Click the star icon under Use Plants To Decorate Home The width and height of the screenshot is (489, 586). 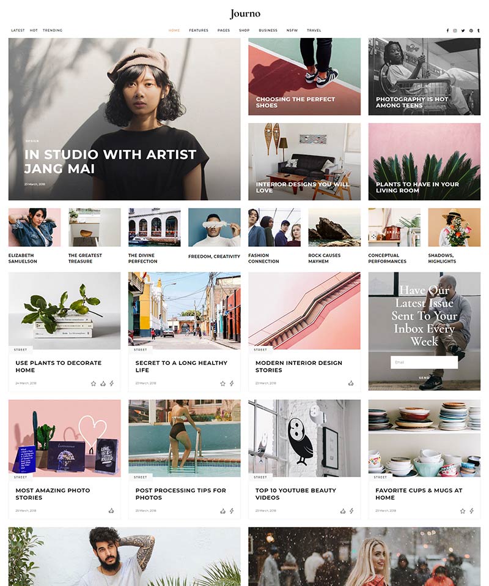94,383
